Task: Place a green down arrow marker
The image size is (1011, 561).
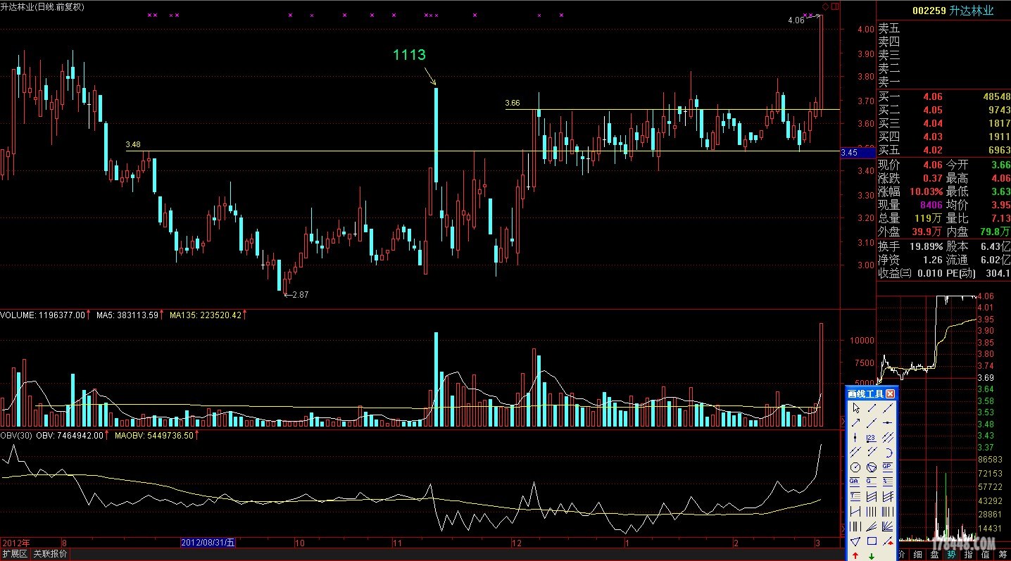Action: point(872,555)
